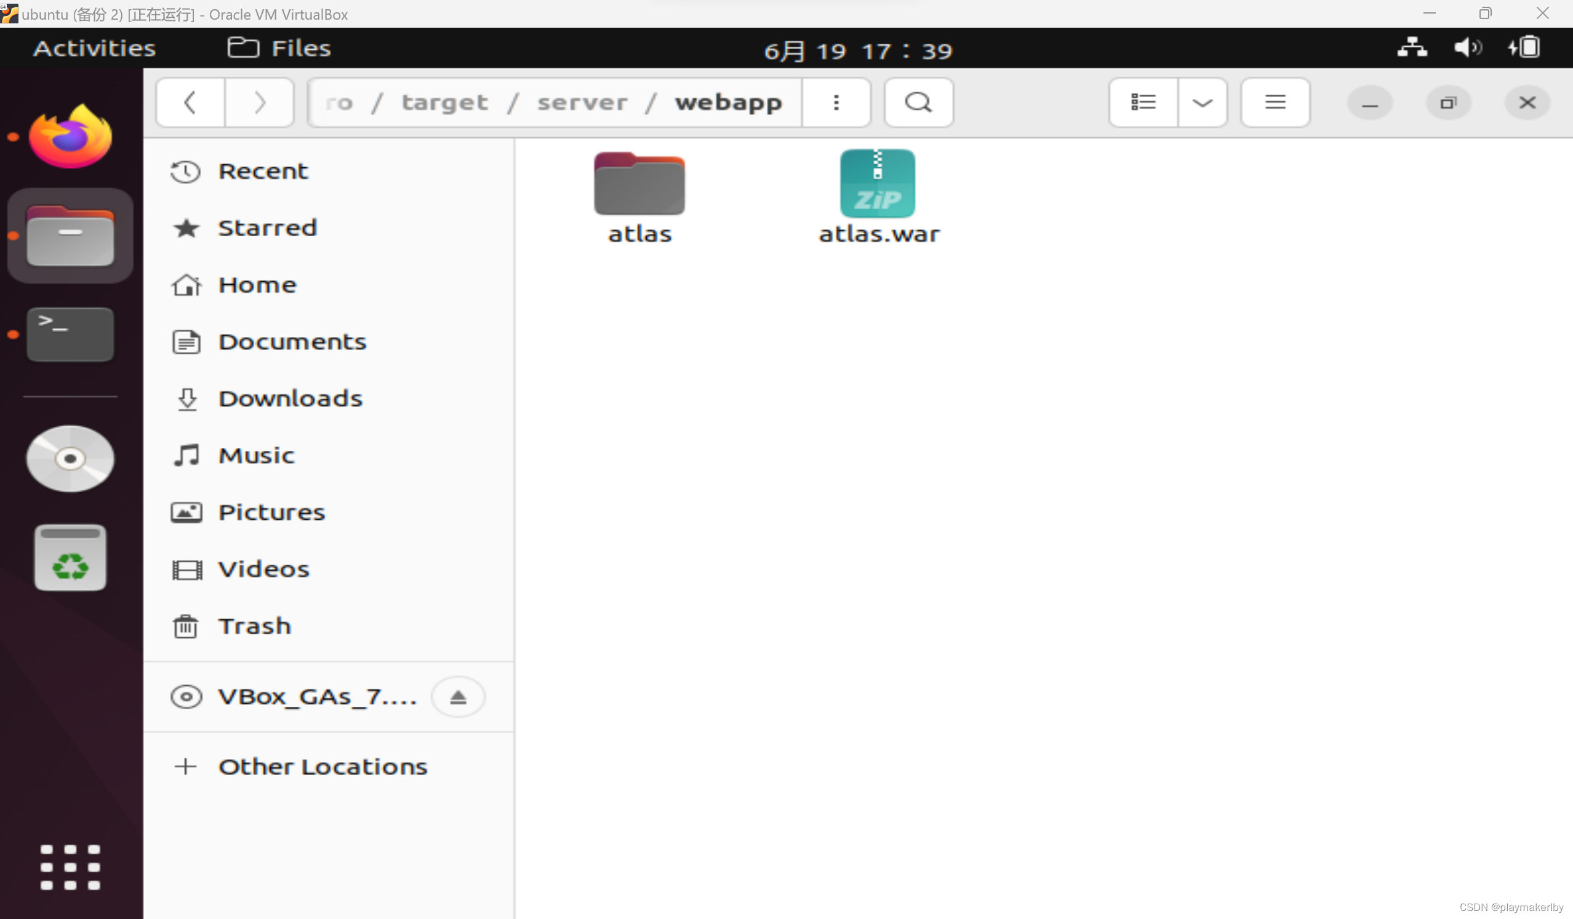The image size is (1573, 919).
Task: Select Starred files menu item
Action: [268, 226]
